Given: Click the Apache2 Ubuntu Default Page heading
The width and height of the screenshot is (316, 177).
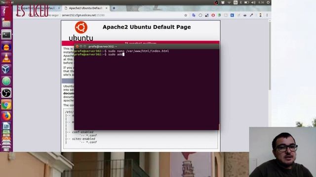Looking at the screenshot, I should click(147, 27).
